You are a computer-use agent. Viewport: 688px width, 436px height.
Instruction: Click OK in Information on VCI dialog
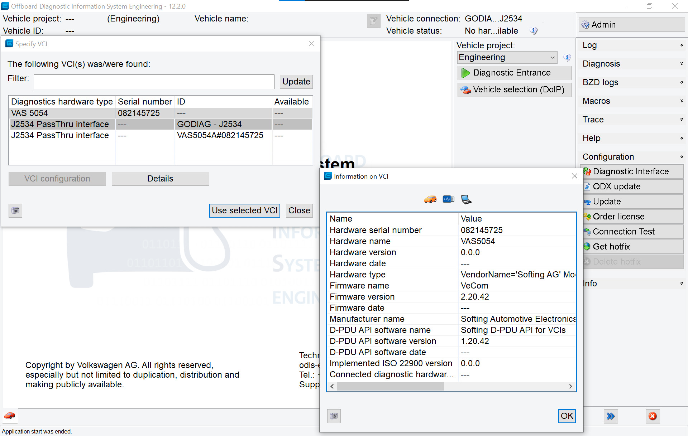point(567,416)
